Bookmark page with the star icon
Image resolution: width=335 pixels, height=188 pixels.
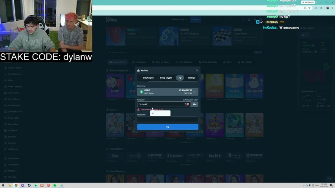309,8
